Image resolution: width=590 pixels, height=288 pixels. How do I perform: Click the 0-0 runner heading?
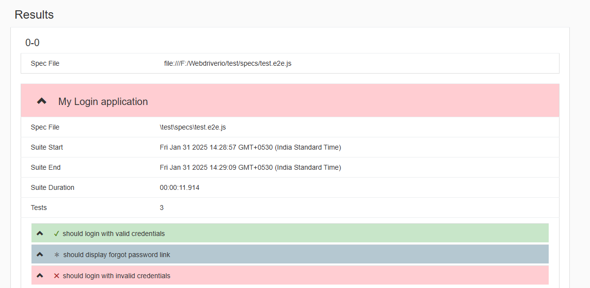32,43
